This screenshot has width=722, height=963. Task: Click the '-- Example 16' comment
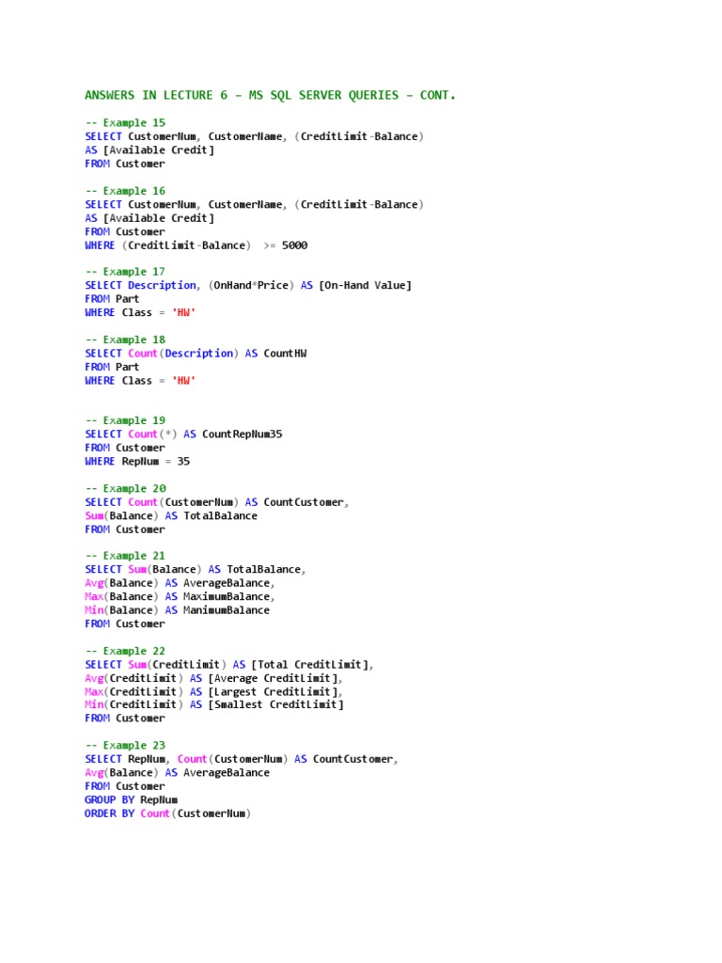pyautogui.click(x=125, y=191)
